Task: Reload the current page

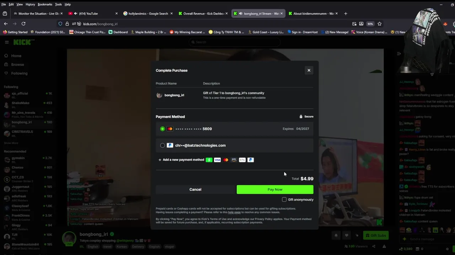Action: [x=23, y=24]
